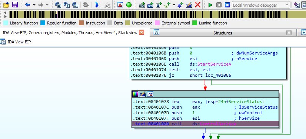Select the lea eax ServiceStatus line

tap(199, 102)
